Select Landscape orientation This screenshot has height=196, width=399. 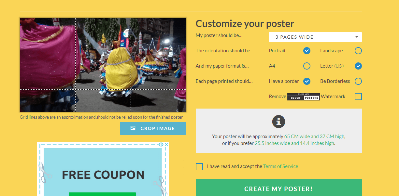coord(358,51)
